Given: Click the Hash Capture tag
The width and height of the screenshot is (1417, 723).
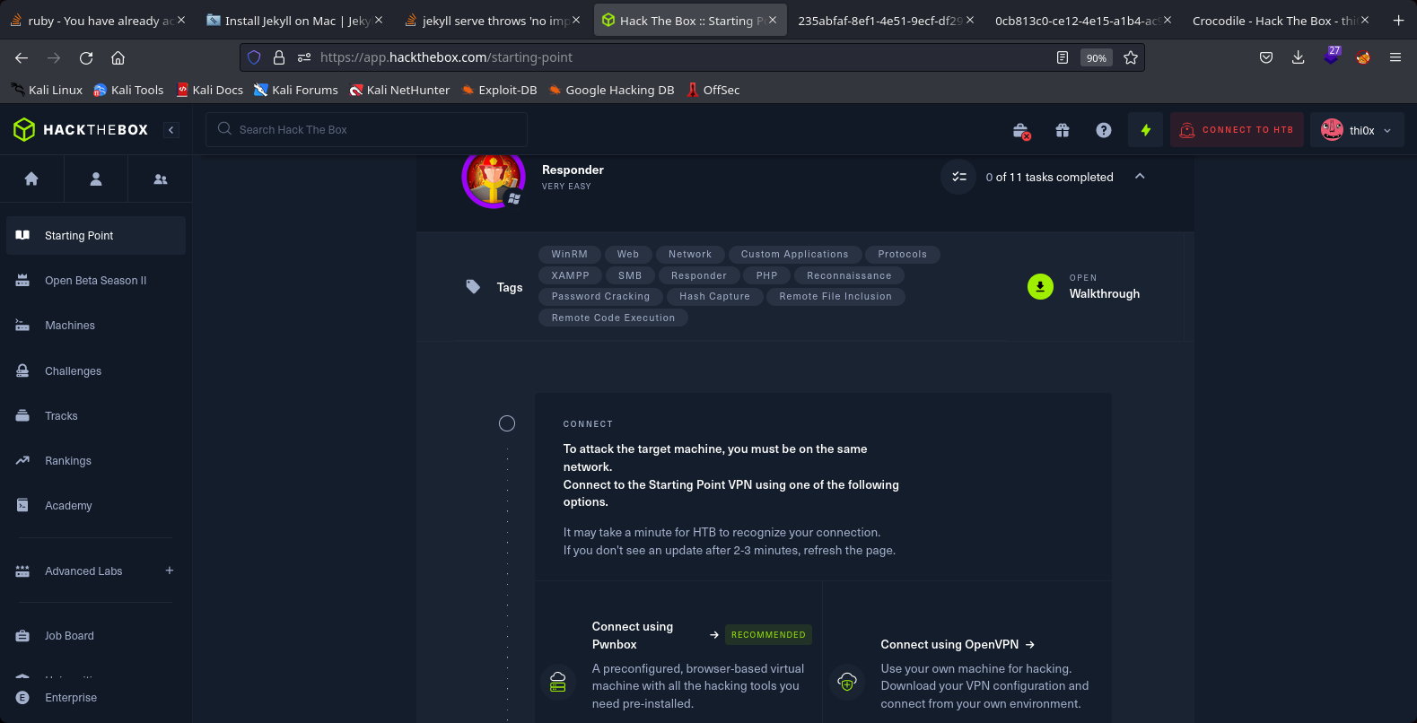Looking at the screenshot, I should tap(714, 297).
